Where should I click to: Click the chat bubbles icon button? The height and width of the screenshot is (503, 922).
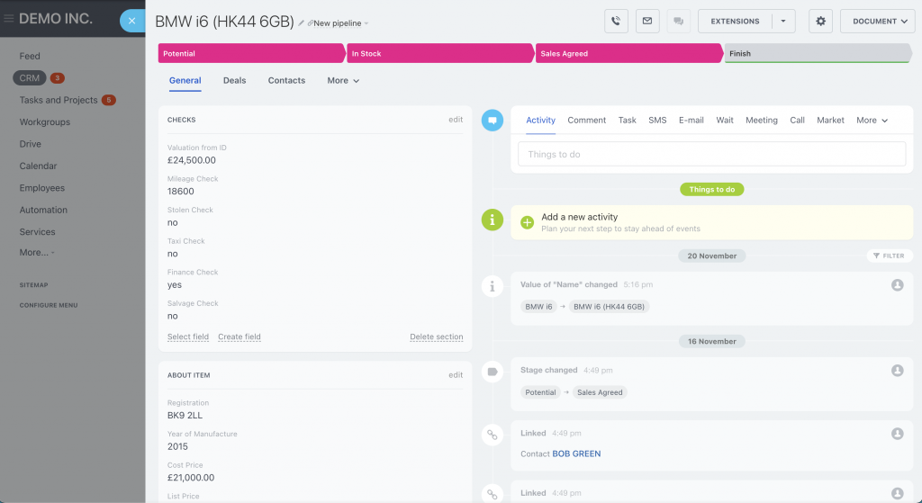(x=678, y=22)
